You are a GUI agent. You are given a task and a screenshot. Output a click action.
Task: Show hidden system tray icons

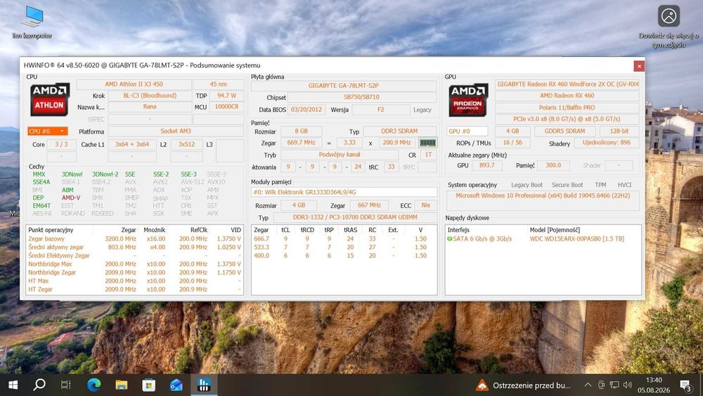pos(588,385)
